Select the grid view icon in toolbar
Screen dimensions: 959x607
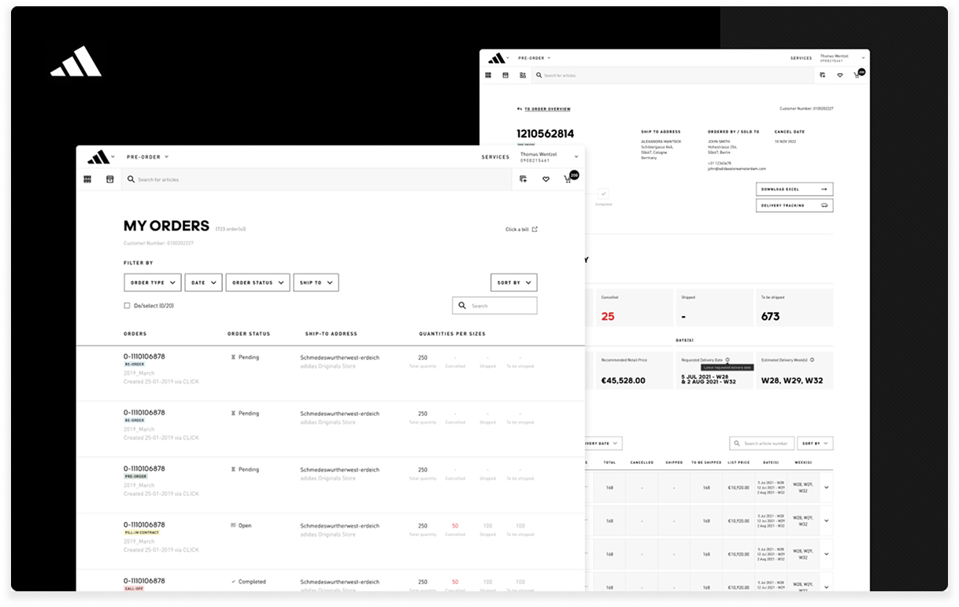pos(87,179)
